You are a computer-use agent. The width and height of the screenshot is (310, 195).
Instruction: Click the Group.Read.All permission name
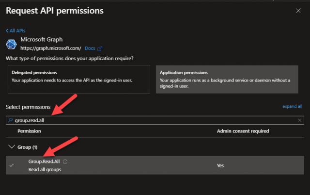pyautogui.click(x=44, y=162)
